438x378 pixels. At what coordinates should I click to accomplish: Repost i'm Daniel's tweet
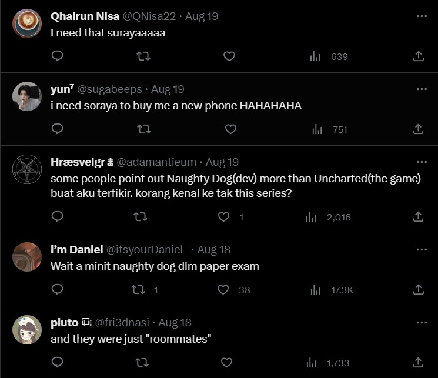(137, 290)
